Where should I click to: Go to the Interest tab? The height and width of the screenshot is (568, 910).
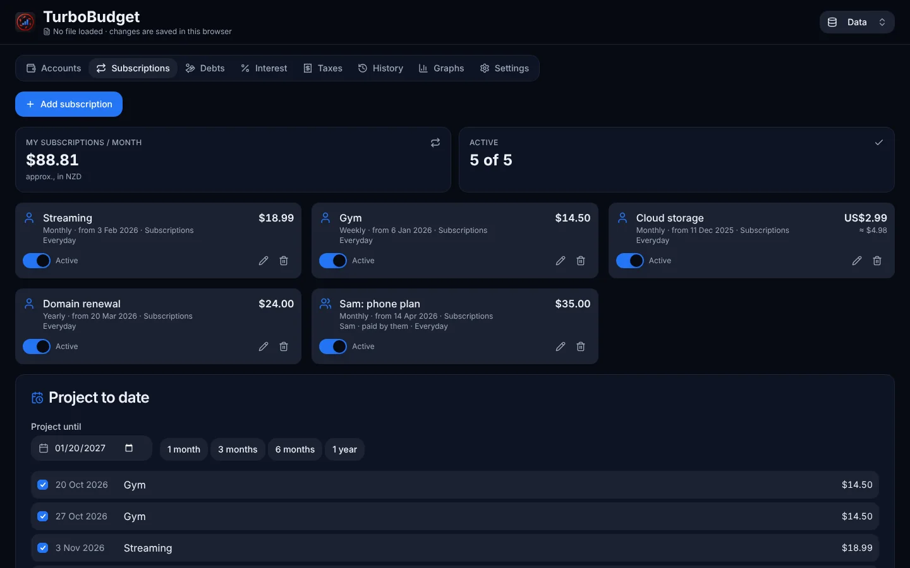tap(264, 68)
